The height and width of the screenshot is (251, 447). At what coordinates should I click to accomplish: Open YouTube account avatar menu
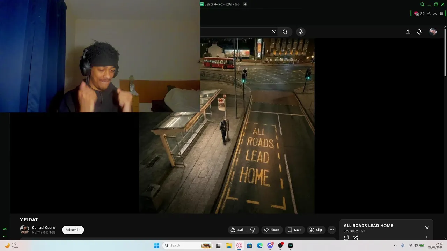click(433, 32)
